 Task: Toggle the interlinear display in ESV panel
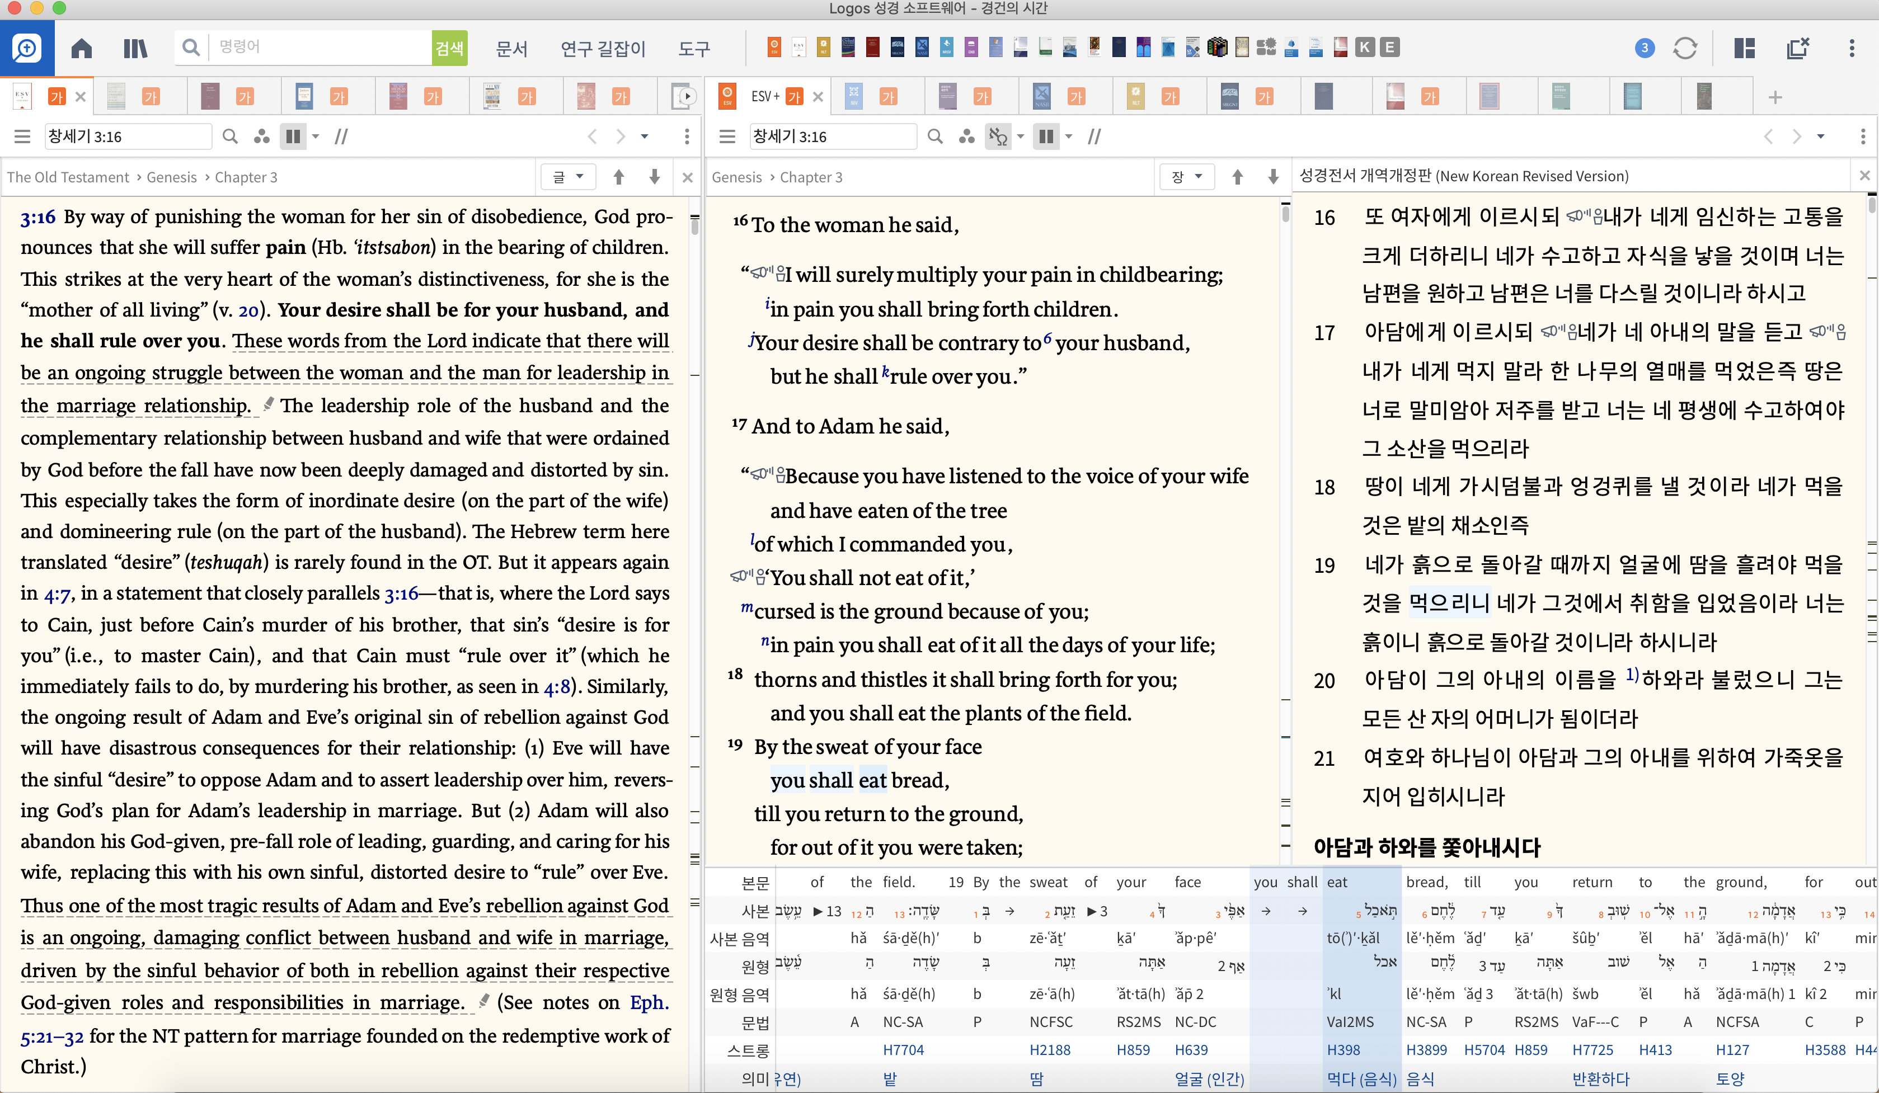point(997,136)
